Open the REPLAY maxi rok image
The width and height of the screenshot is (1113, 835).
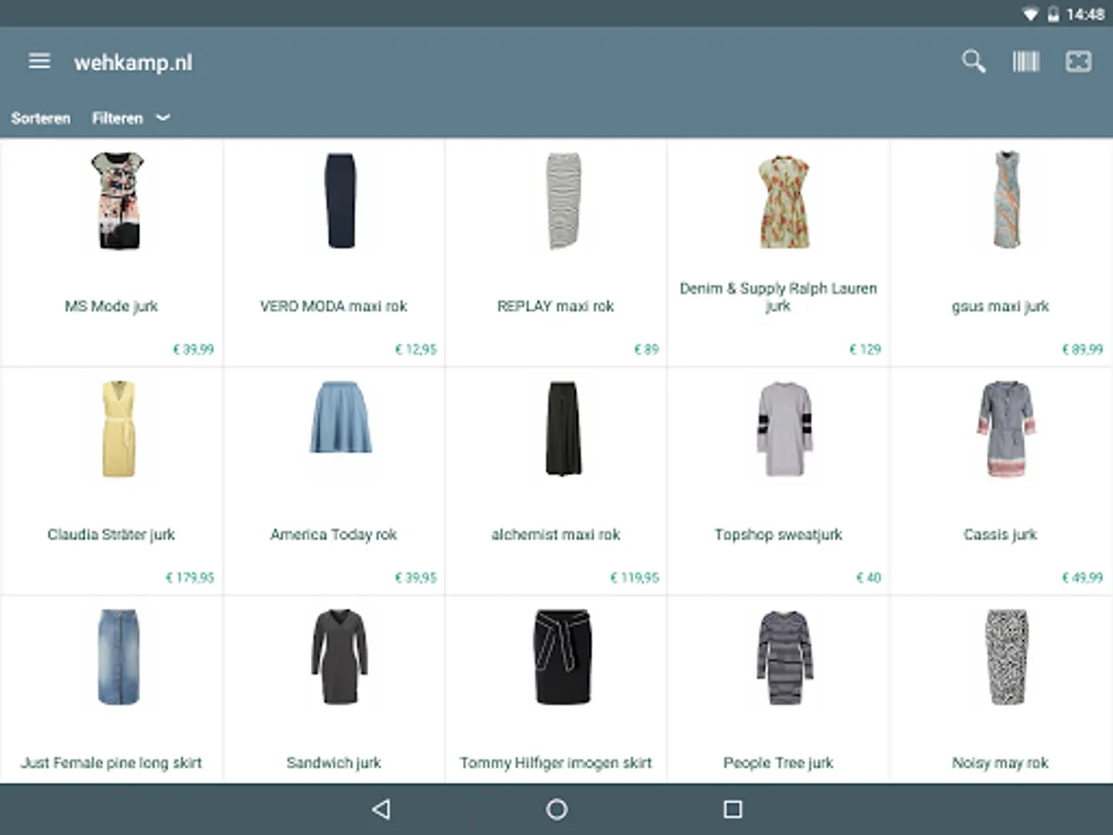click(562, 200)
